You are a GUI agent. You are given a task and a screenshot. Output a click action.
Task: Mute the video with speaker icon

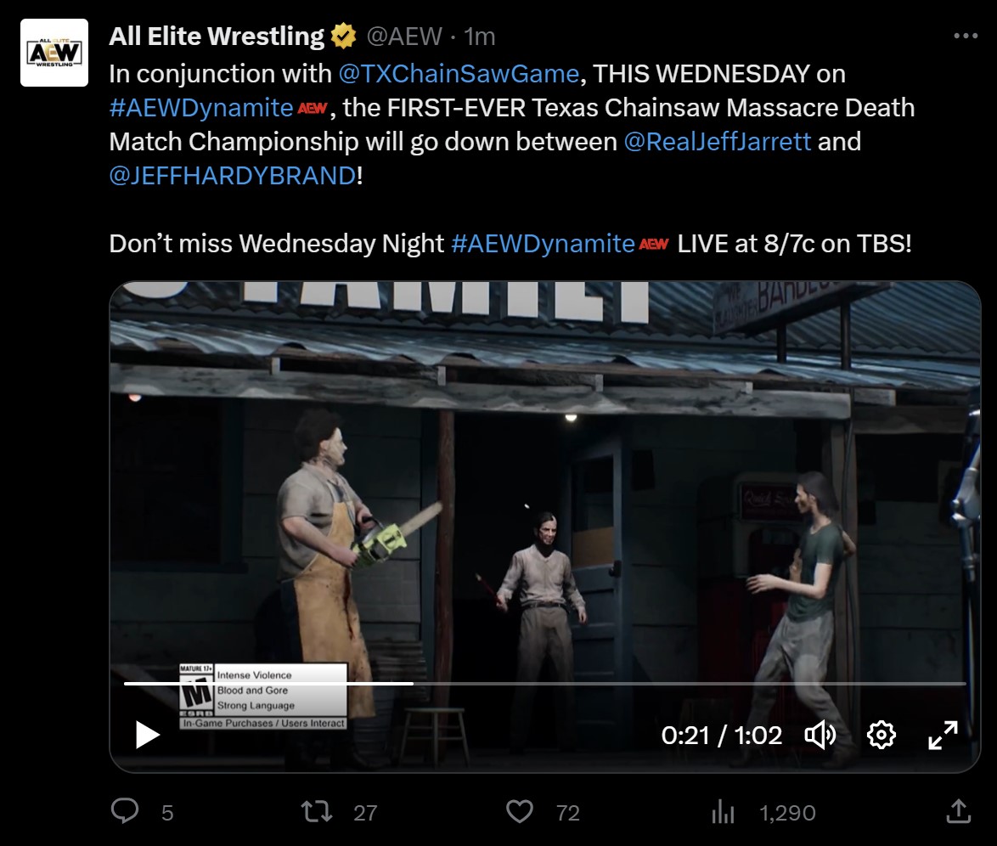[820, 736]
